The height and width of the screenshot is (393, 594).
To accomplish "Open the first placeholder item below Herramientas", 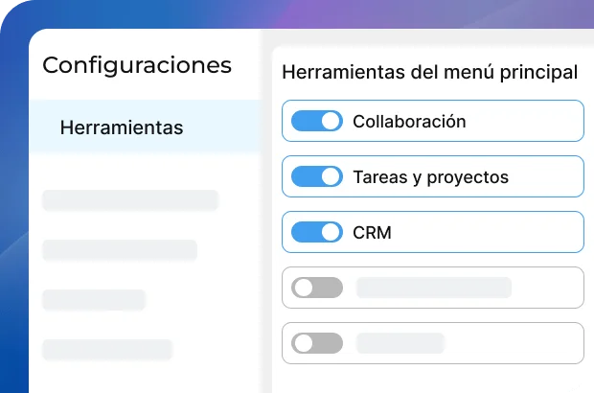I will click(x=130, y=200).
